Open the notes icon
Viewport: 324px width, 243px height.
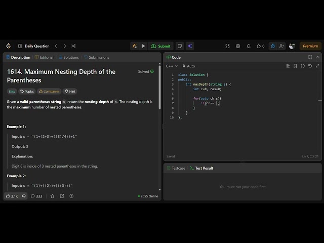tap(180, 46)
